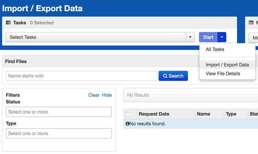The image size is (258, 154).
Task: Toggle the arrow next to Start button
Action: pyautogui.click(x=222, y=37)
